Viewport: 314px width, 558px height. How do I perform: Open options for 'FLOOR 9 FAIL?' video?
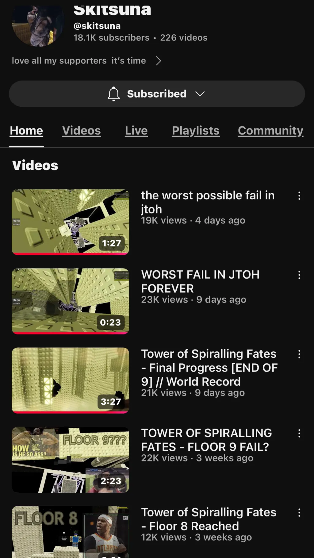click(x=299, y=433)
